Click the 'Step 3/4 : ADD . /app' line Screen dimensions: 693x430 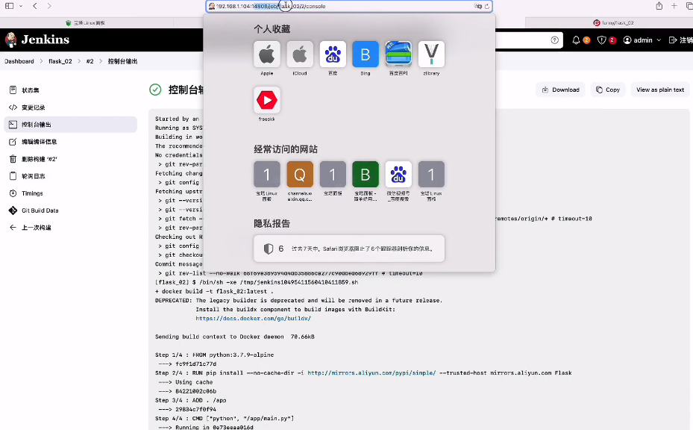pos(190,400)
